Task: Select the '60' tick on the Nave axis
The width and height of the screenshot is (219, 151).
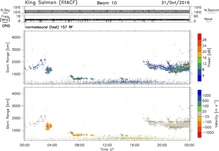Action: click(196, 16)
